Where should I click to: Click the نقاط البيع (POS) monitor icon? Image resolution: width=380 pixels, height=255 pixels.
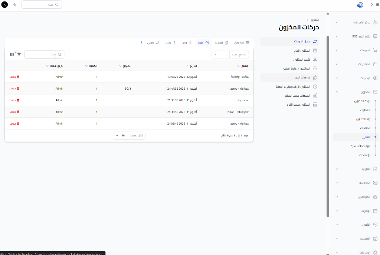(x=375, y=36)
